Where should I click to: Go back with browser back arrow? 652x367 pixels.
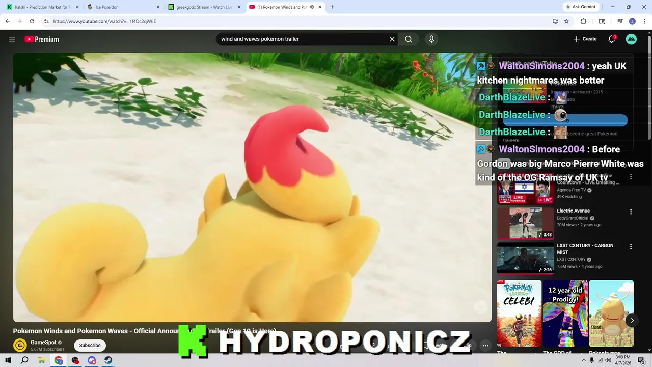7,21
